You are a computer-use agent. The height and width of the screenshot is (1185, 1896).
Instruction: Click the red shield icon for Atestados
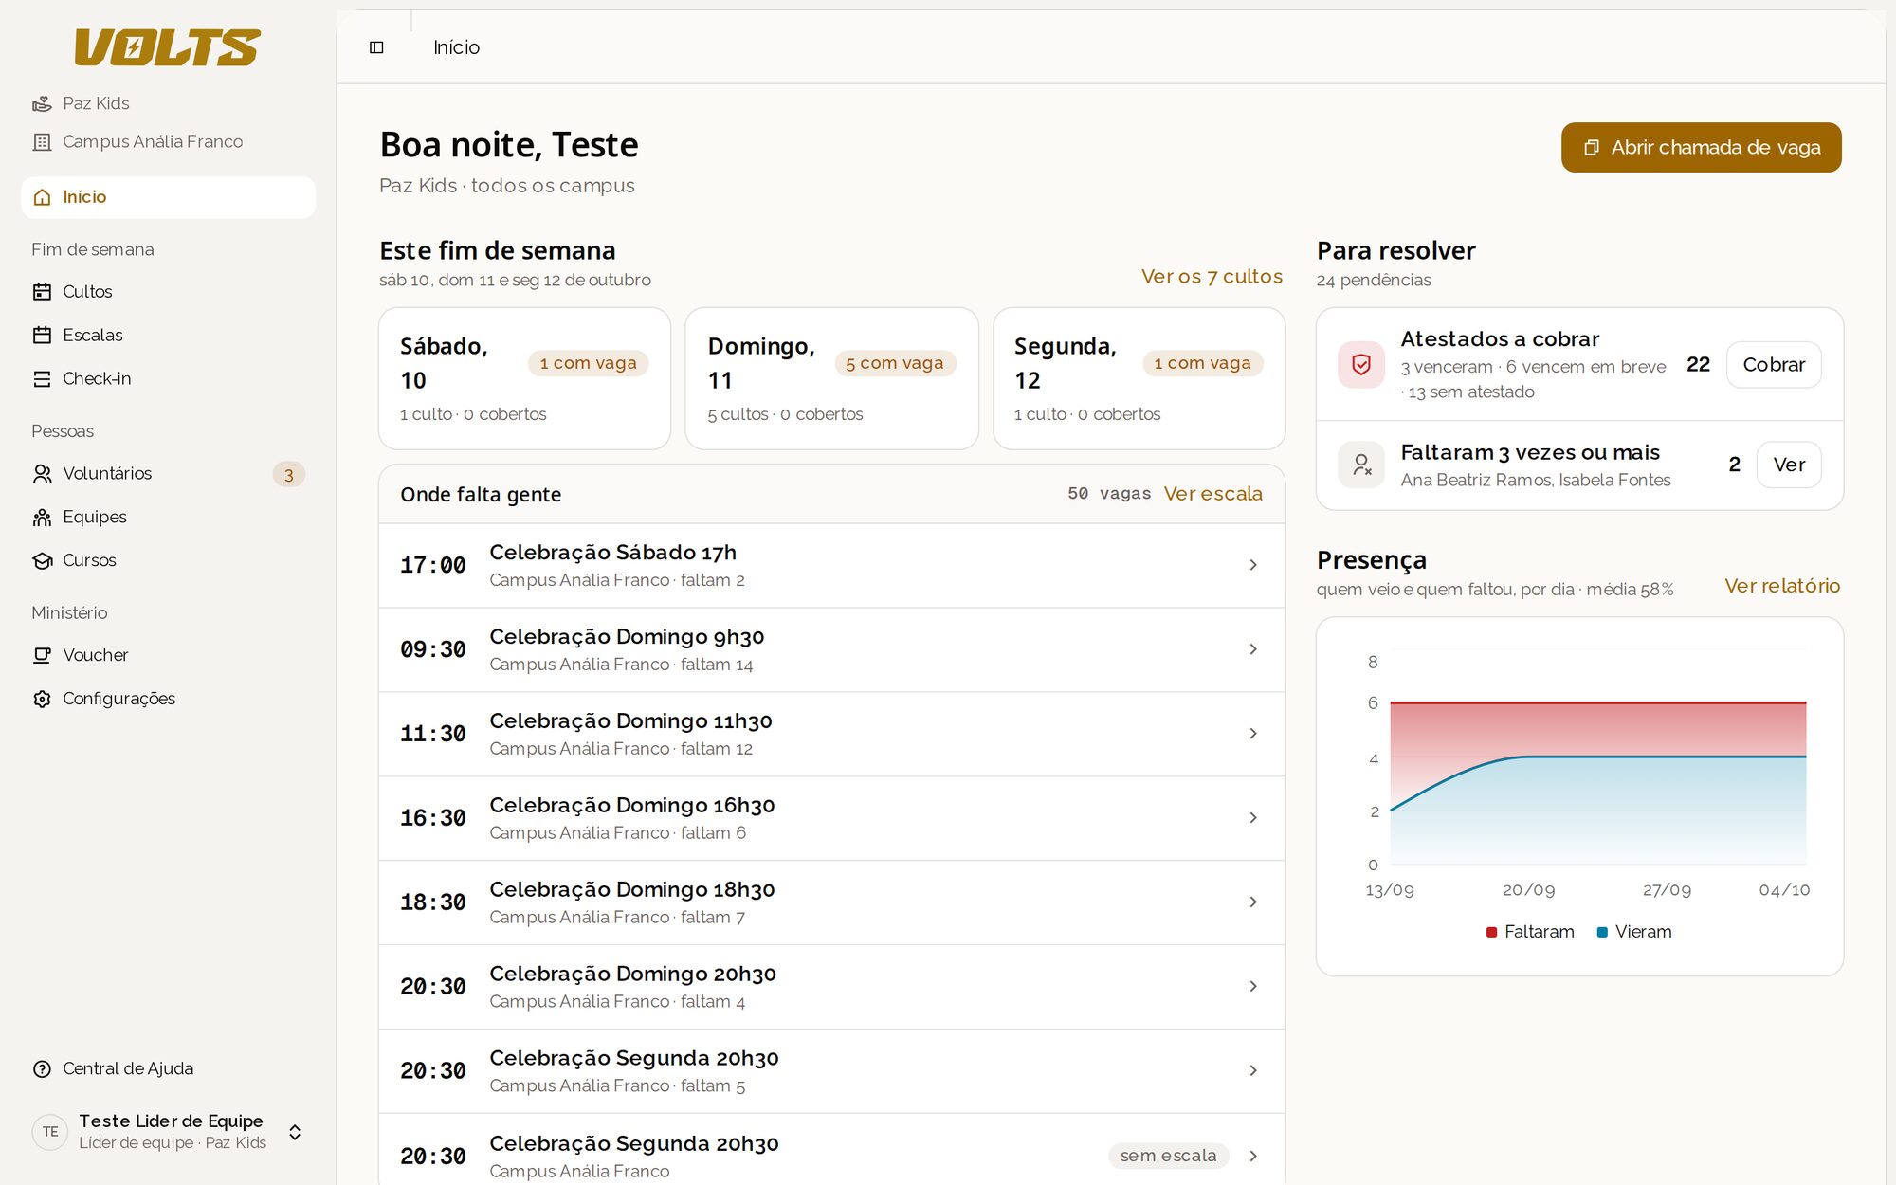tap(1361, 365)
